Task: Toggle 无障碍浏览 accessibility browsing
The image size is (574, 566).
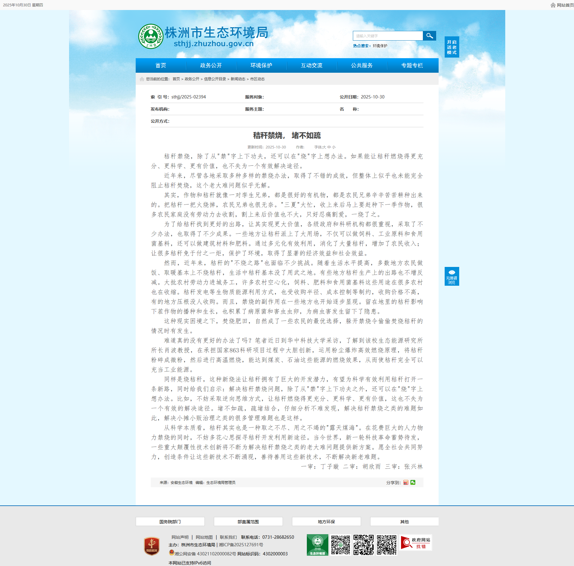Action: pos(452,276)
